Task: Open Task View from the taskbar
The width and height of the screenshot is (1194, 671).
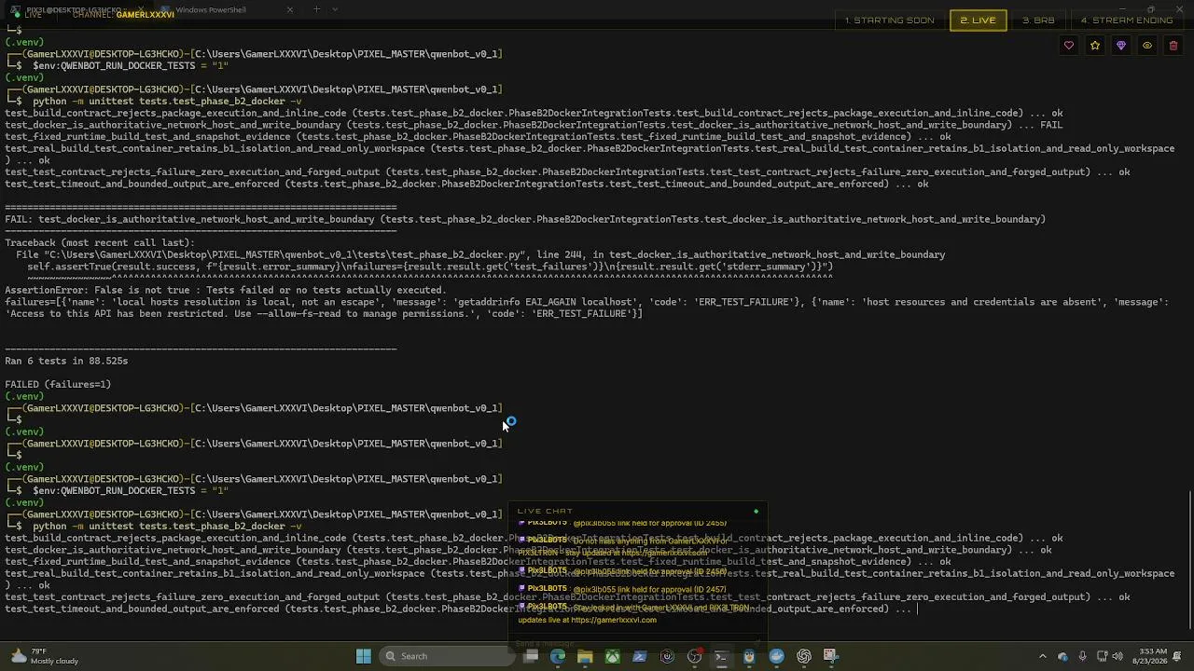Action: pyautogui.click(x=530, y=656)
